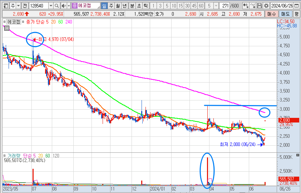Click the candle count field 271
The width and height of the screenshot is (301, 193).
click(224, 6)
